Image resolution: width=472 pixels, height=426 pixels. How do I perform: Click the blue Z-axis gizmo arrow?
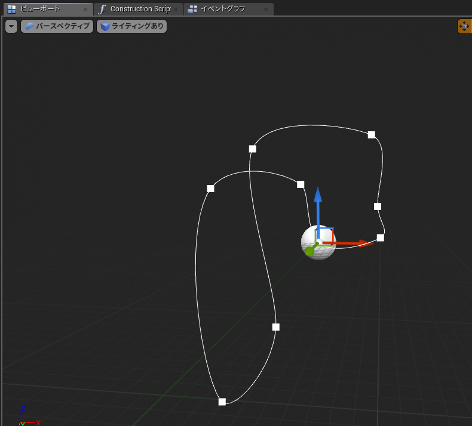click(318, 196)
